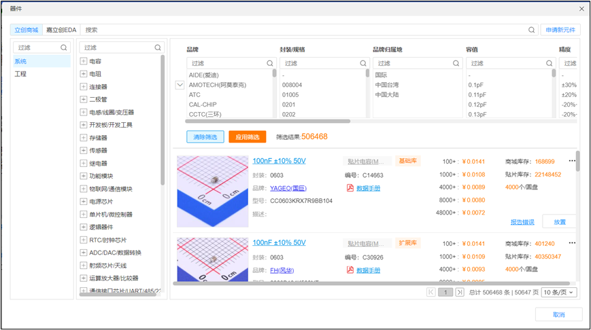The width and height of the screenshot is (591, 330).
Task: Click search icon in library filter box
Action: [64, 48]
